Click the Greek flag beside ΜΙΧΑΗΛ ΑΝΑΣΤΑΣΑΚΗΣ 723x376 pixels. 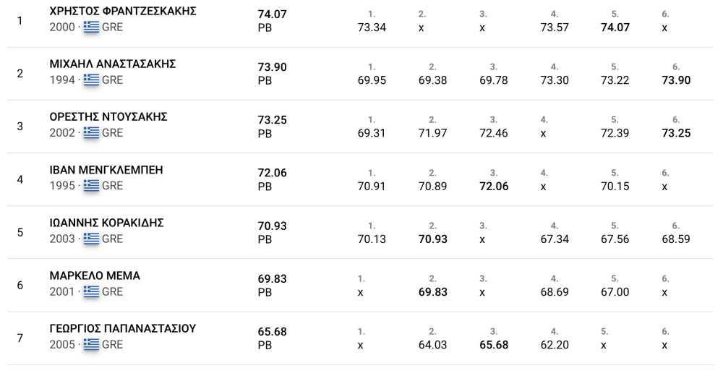[x=91, y=80]
